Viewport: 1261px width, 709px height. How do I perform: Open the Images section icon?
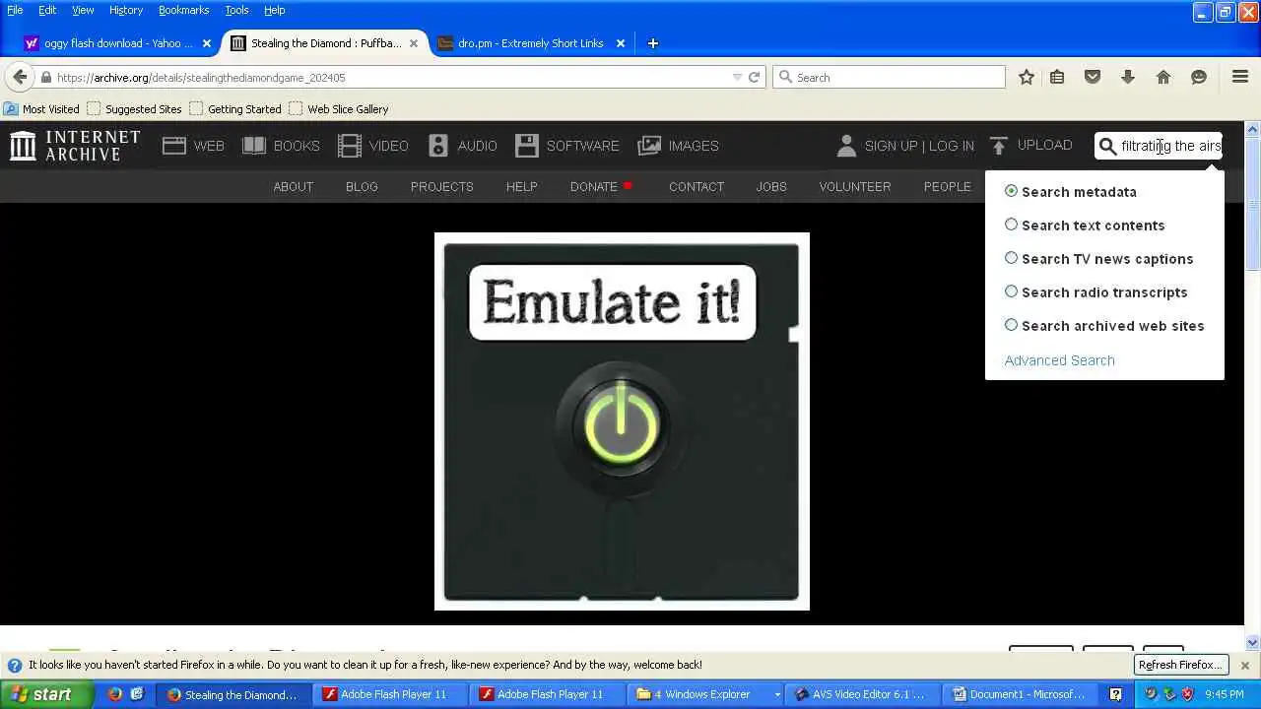(649, 146)
